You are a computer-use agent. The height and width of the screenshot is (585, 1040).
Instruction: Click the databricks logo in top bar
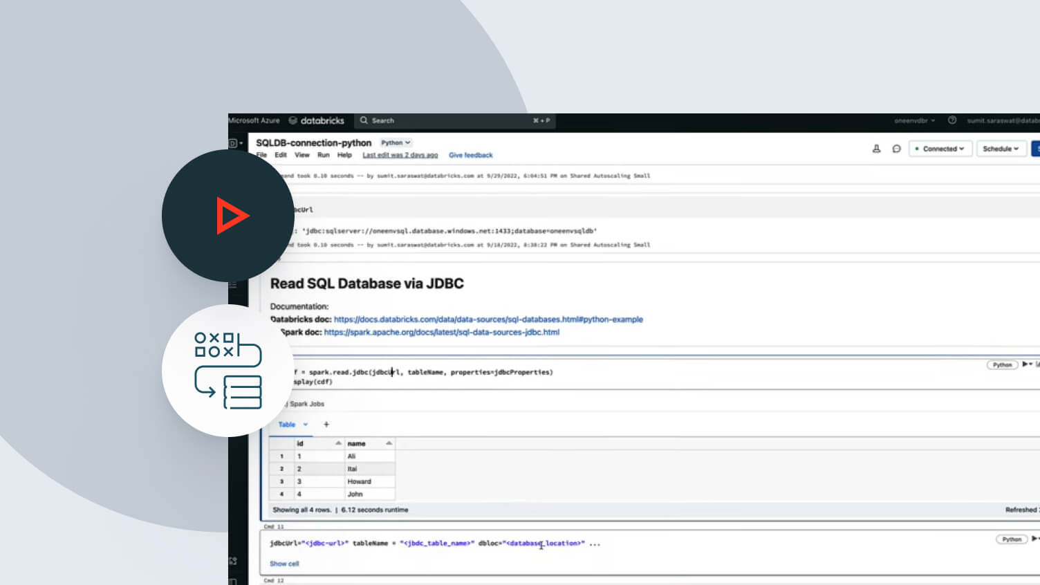317,120
